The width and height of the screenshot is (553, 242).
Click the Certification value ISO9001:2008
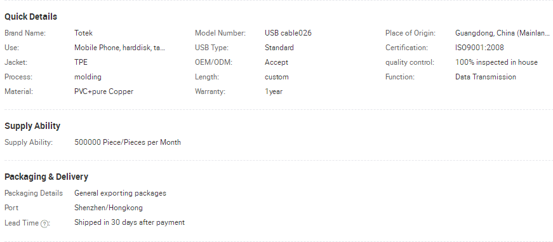pyautogui.click(x=479, y=48)
